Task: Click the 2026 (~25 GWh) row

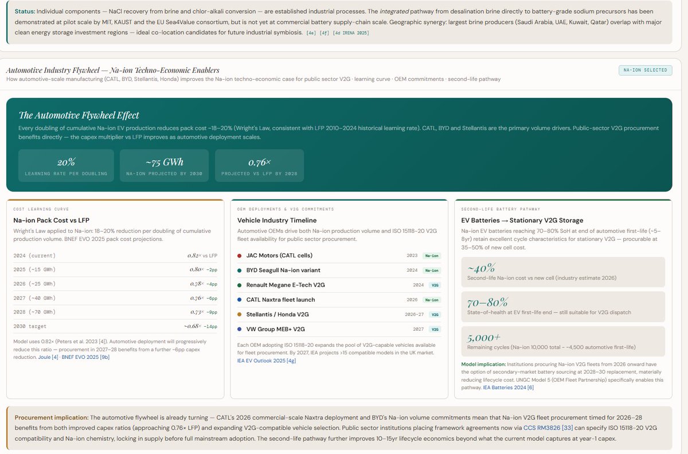Action: 115,283
